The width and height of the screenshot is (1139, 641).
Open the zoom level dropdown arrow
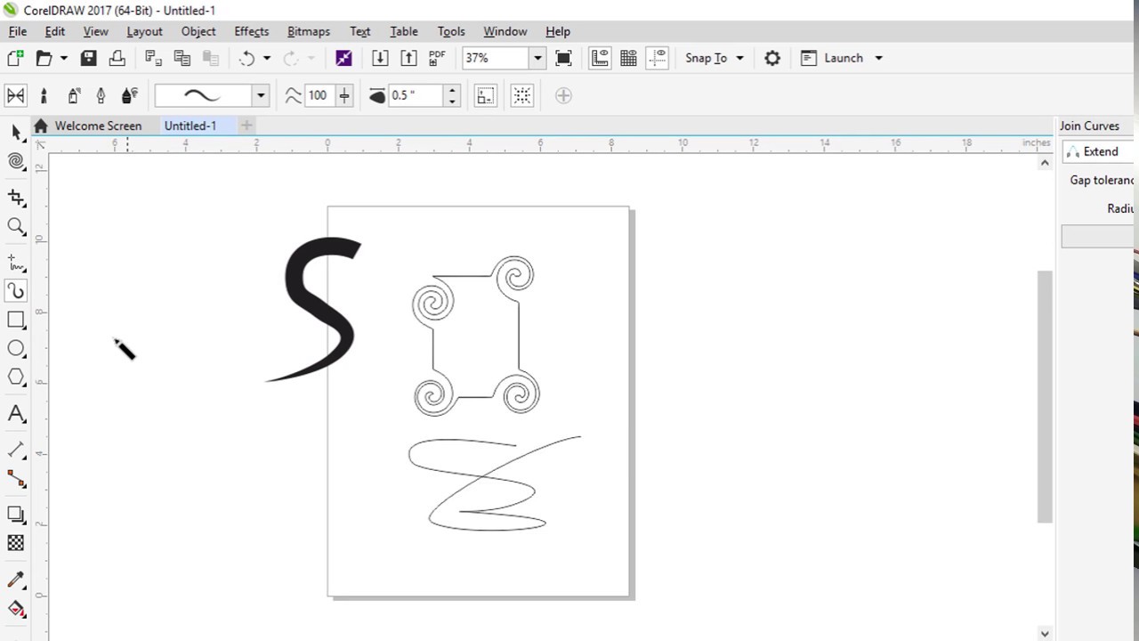pos(537,58)
